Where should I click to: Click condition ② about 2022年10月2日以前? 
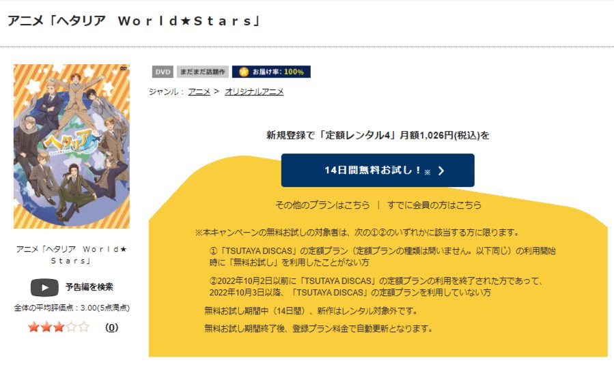pyautogui.click(x=376, y=287)
